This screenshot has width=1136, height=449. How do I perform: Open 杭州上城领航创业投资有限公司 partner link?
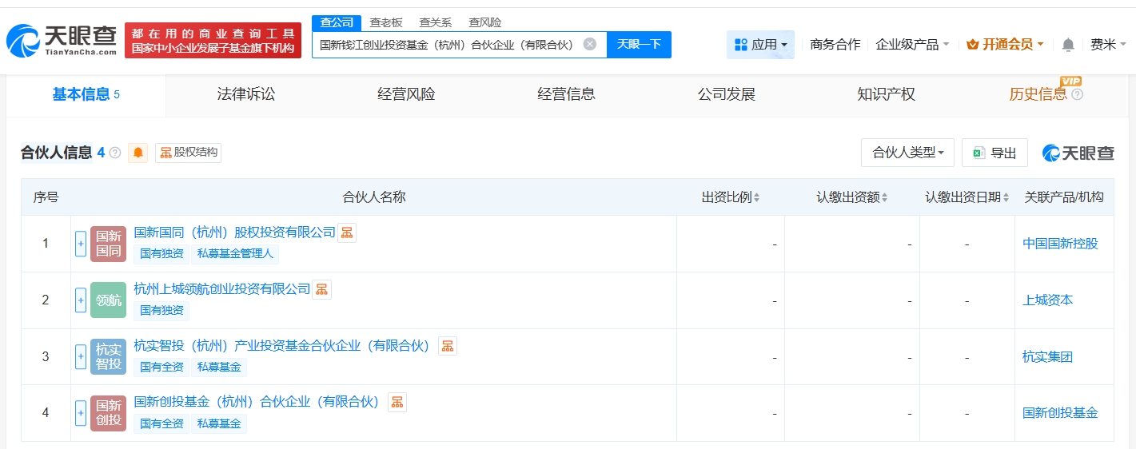(221, 289)
